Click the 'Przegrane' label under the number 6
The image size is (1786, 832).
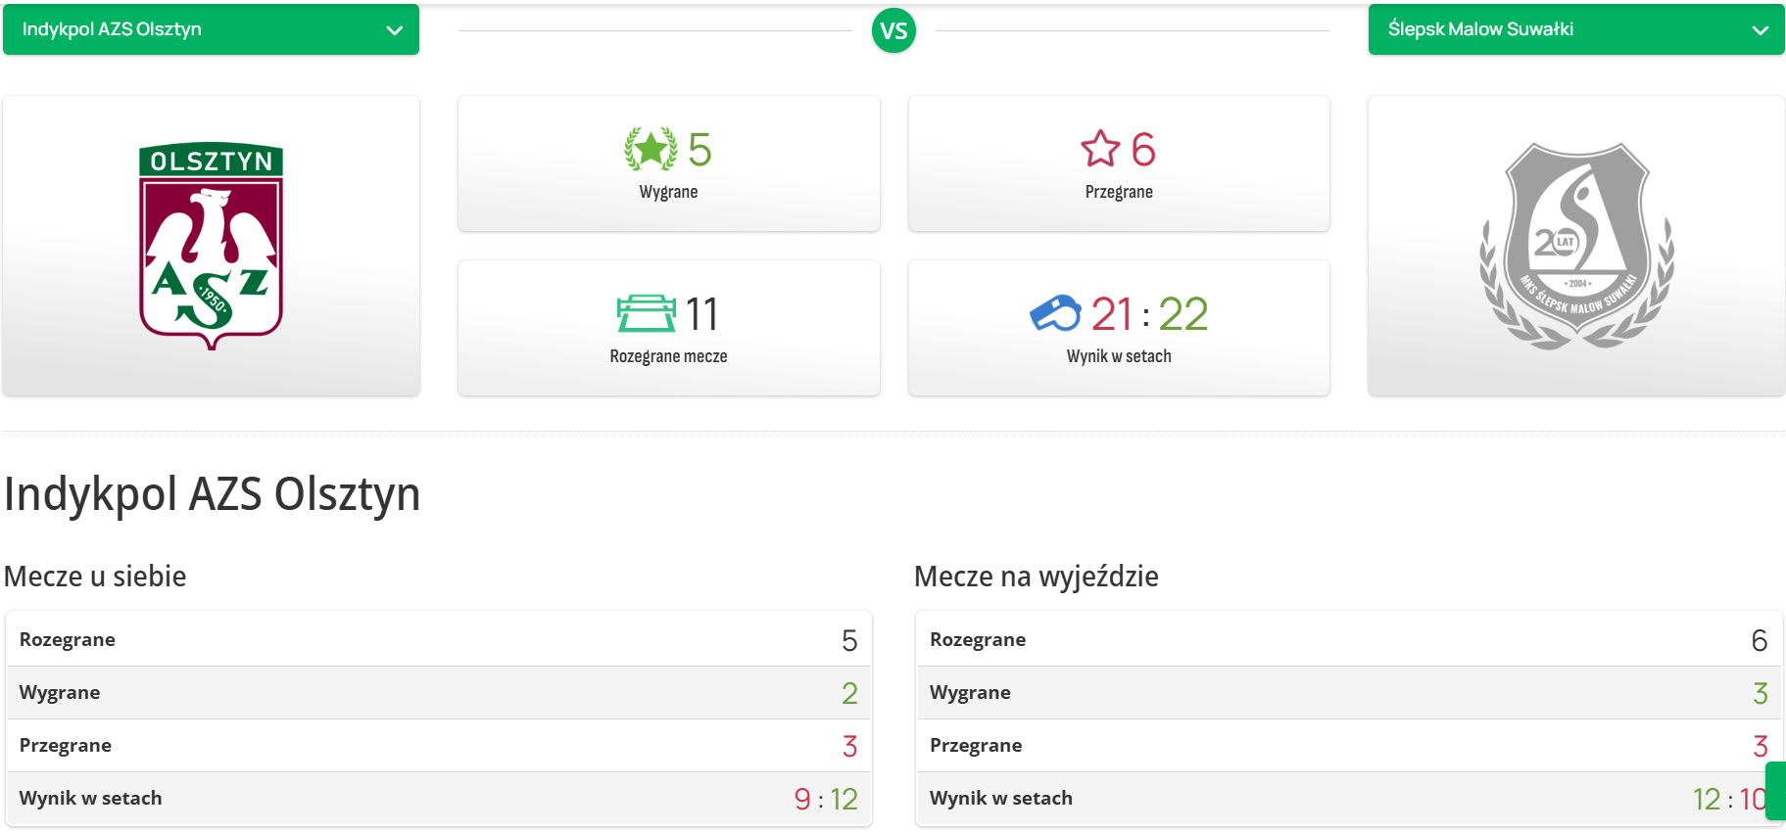(x=1119, y=192)
